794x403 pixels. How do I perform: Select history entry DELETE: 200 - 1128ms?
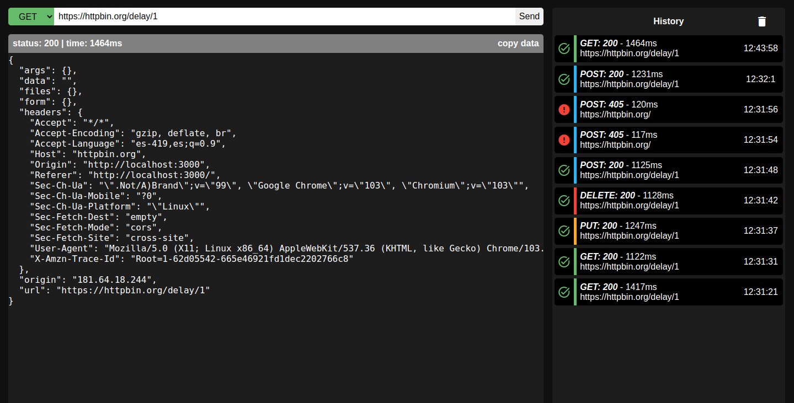click(x=669, y=201)
